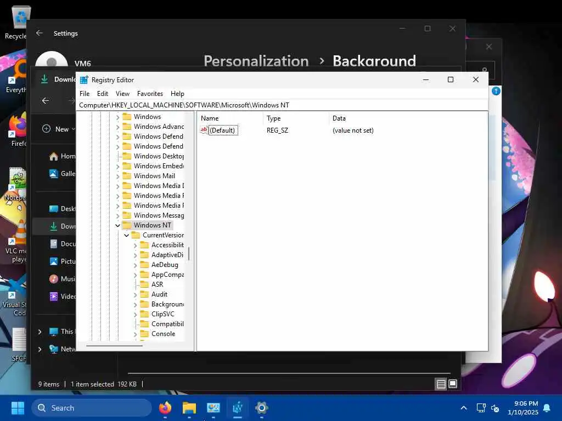Expand the Audit registry key
Image resolution: width=562 pixels, height=421 pixels.
(135, 294)
